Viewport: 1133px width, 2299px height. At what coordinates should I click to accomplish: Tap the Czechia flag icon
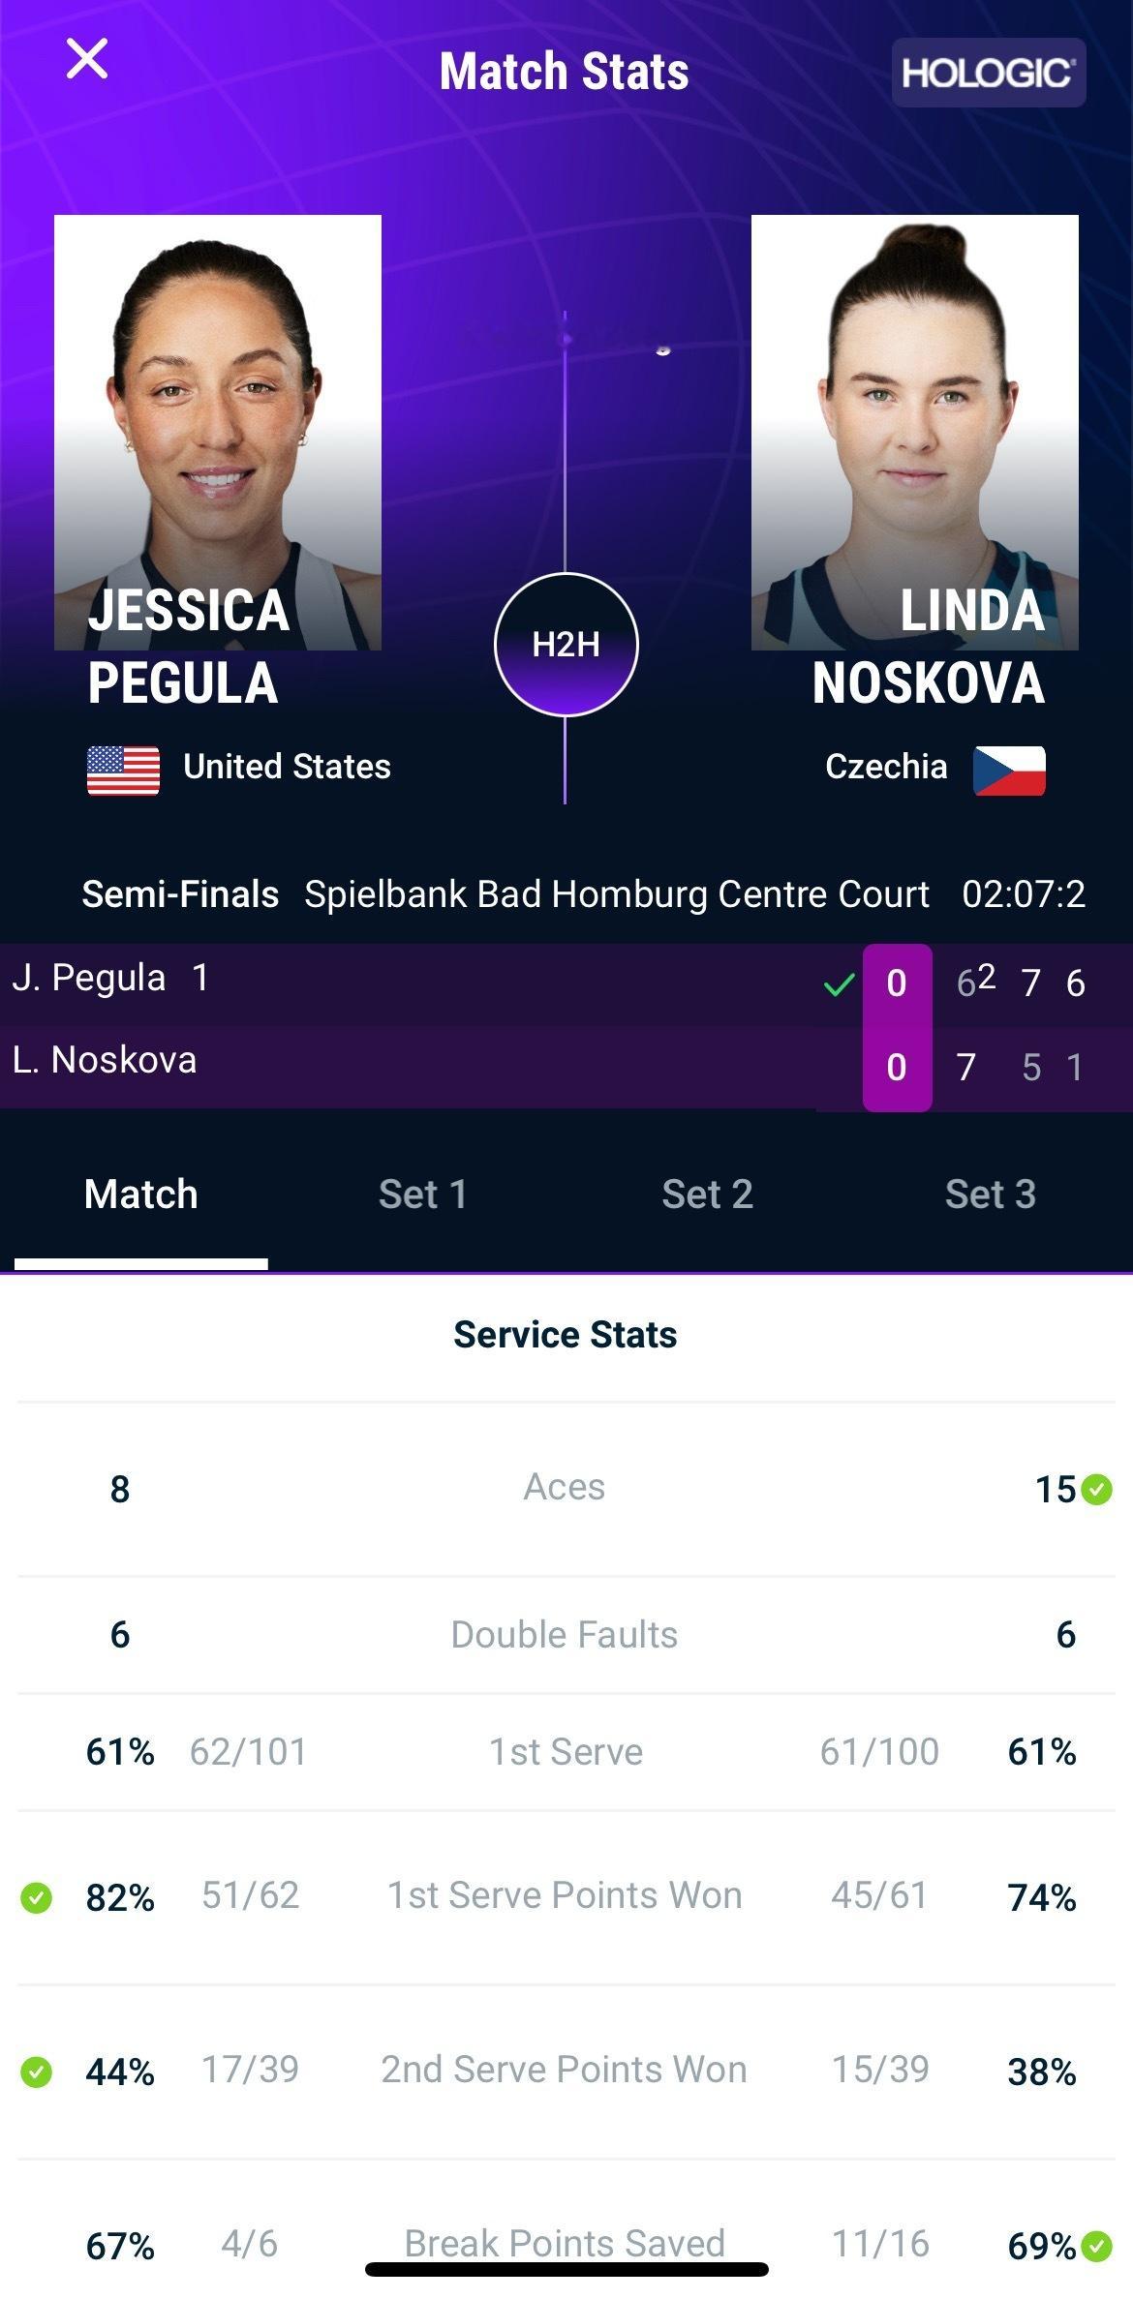click(1009, 771)
